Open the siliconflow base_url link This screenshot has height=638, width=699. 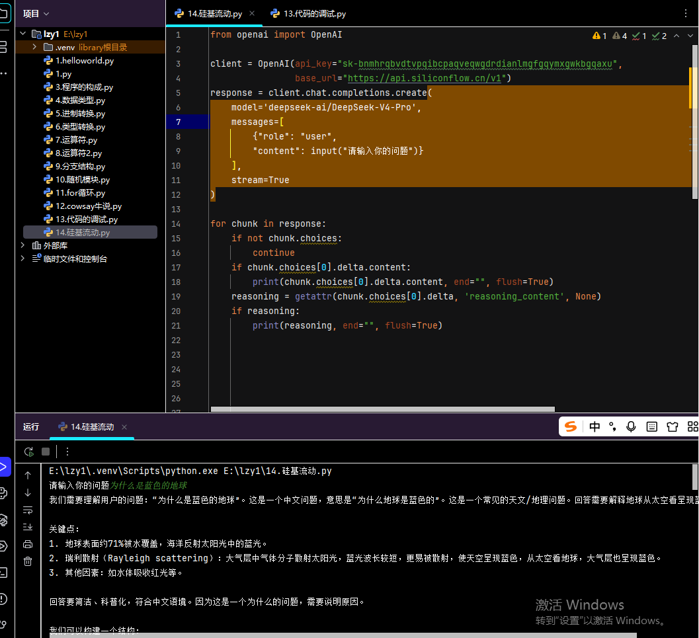coord(424,78)
